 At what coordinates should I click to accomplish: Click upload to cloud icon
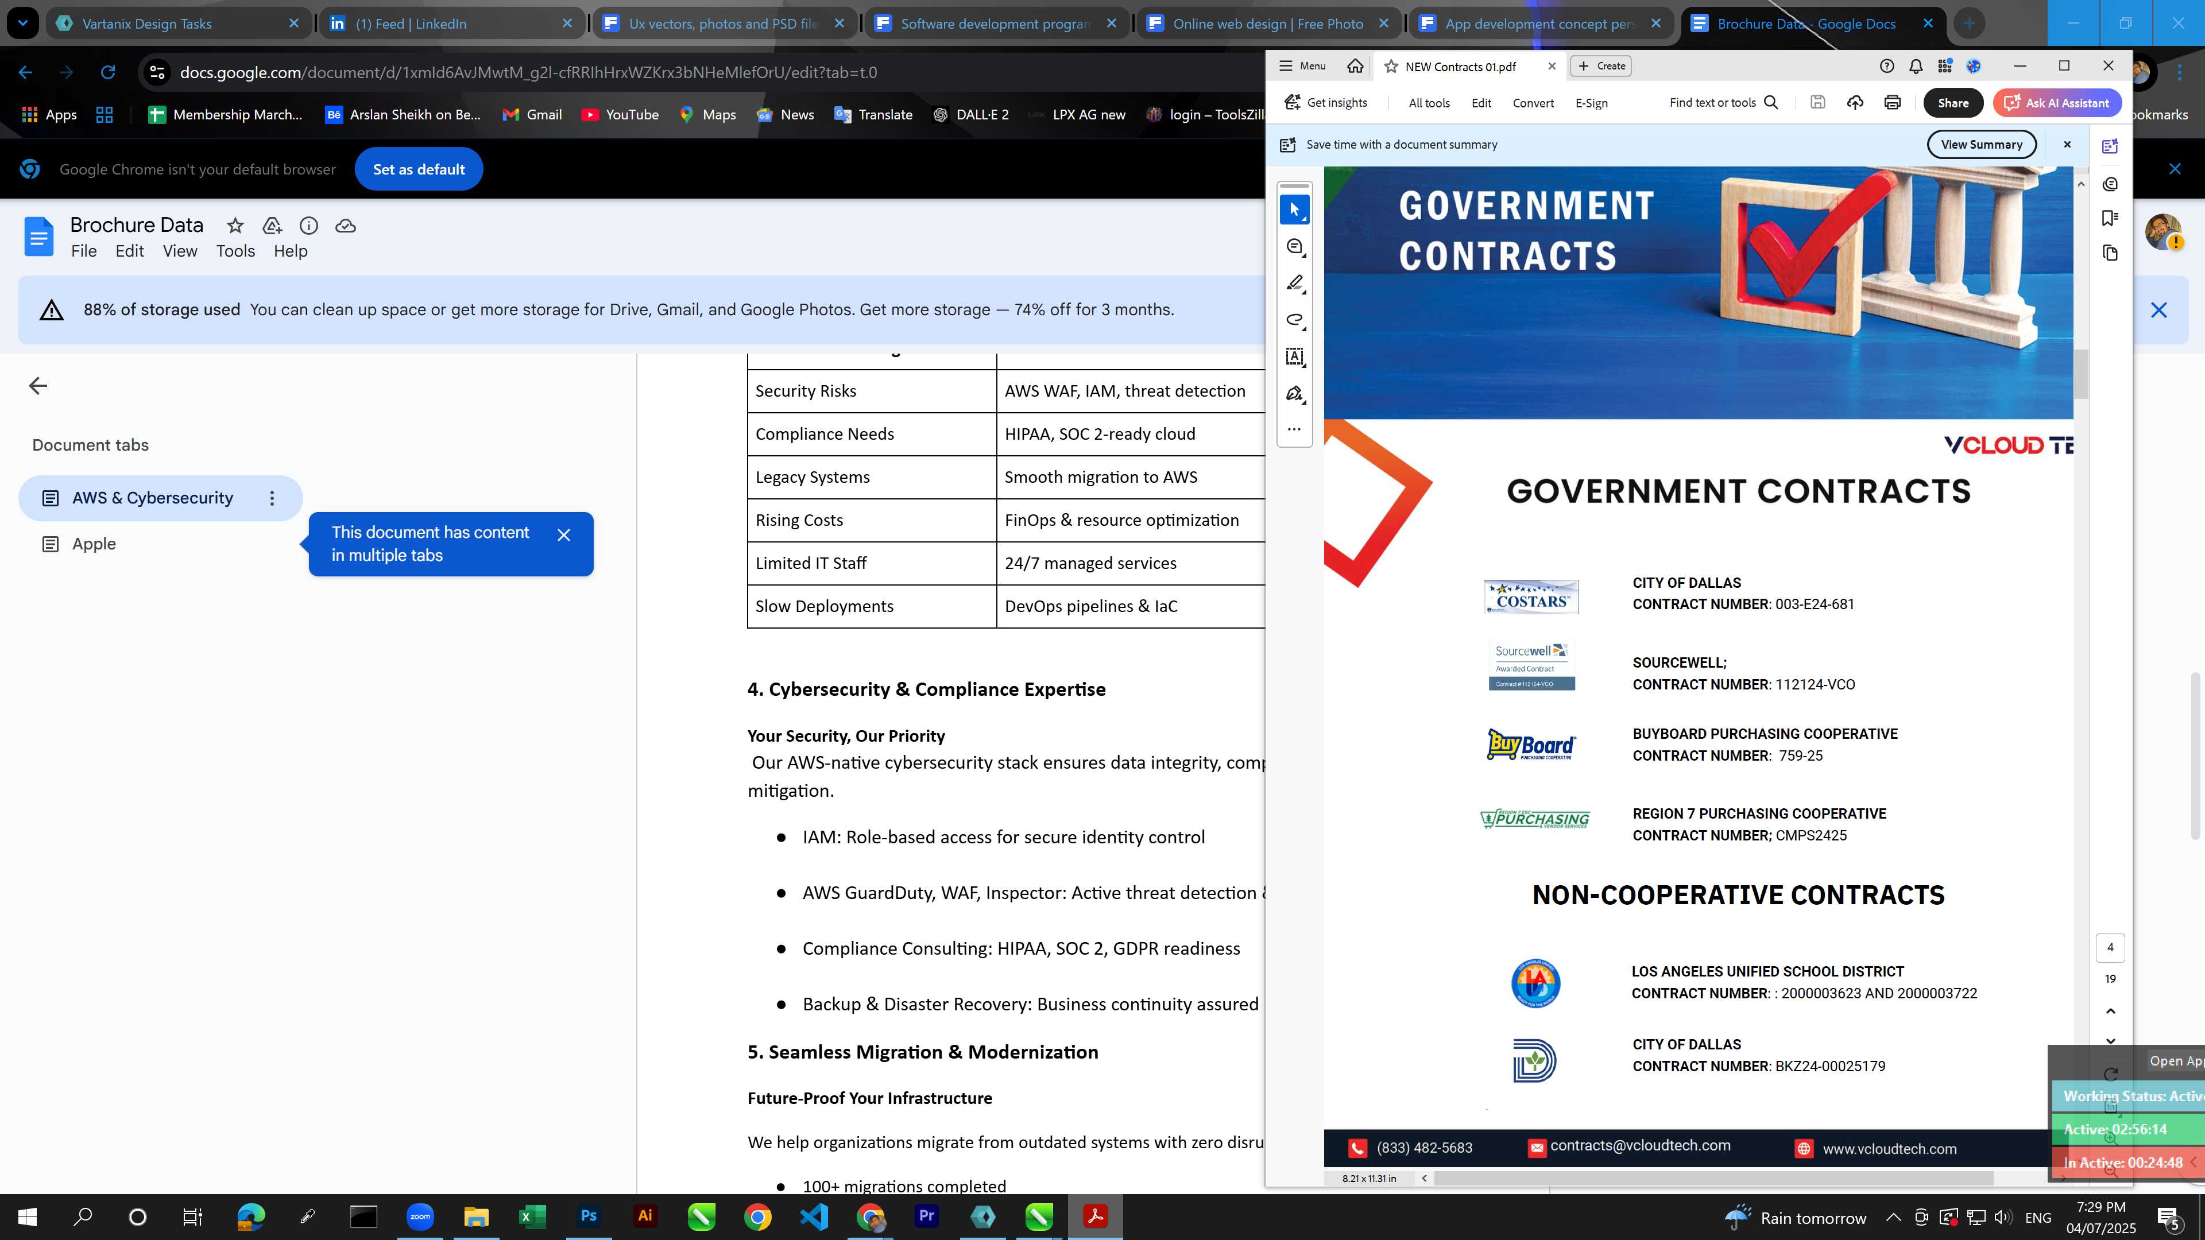[1855, 103]
